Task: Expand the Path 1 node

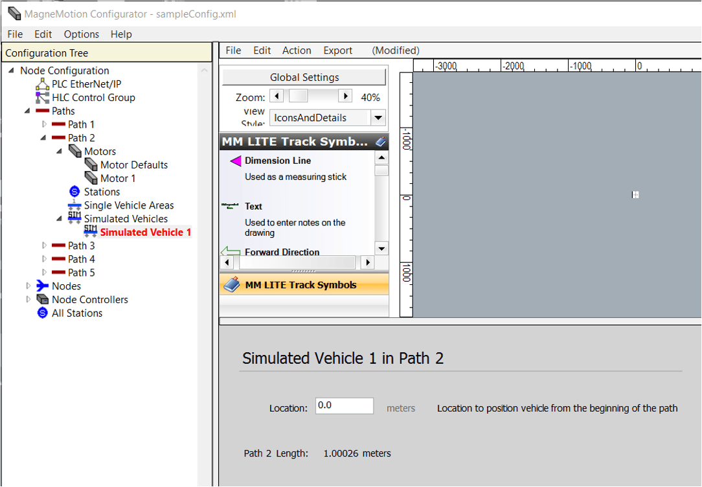Action: pos(44,124)
